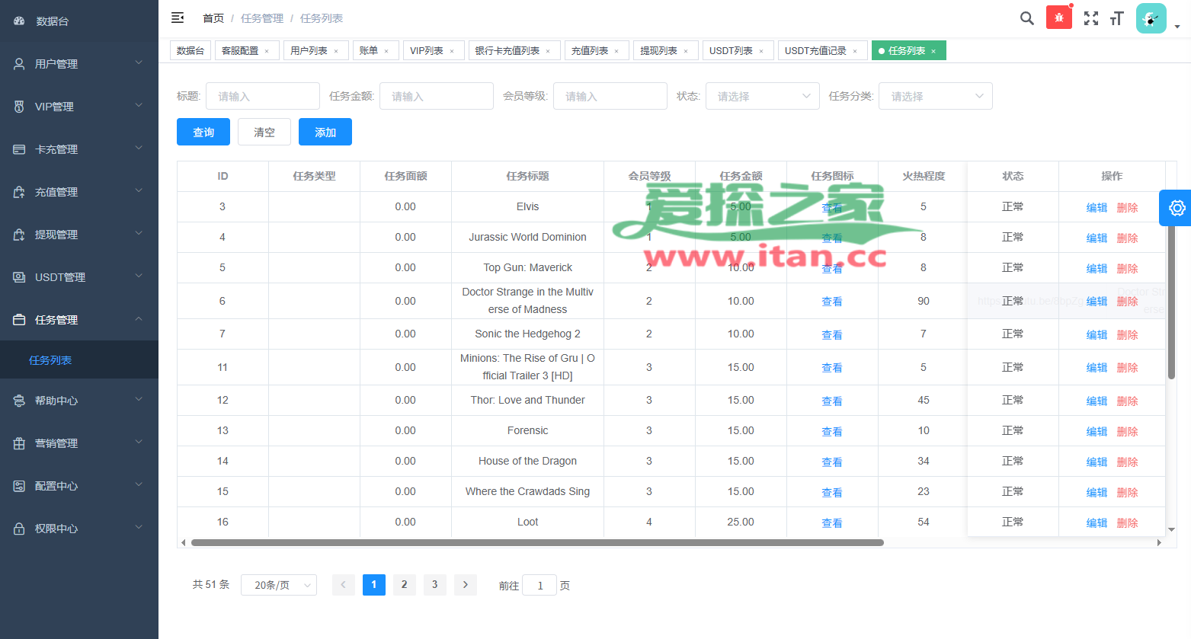Click the sidebar collapse hamburger icon
This screenshot has height=639, width=1191.
pyautogui.click(x=178, y=18)
